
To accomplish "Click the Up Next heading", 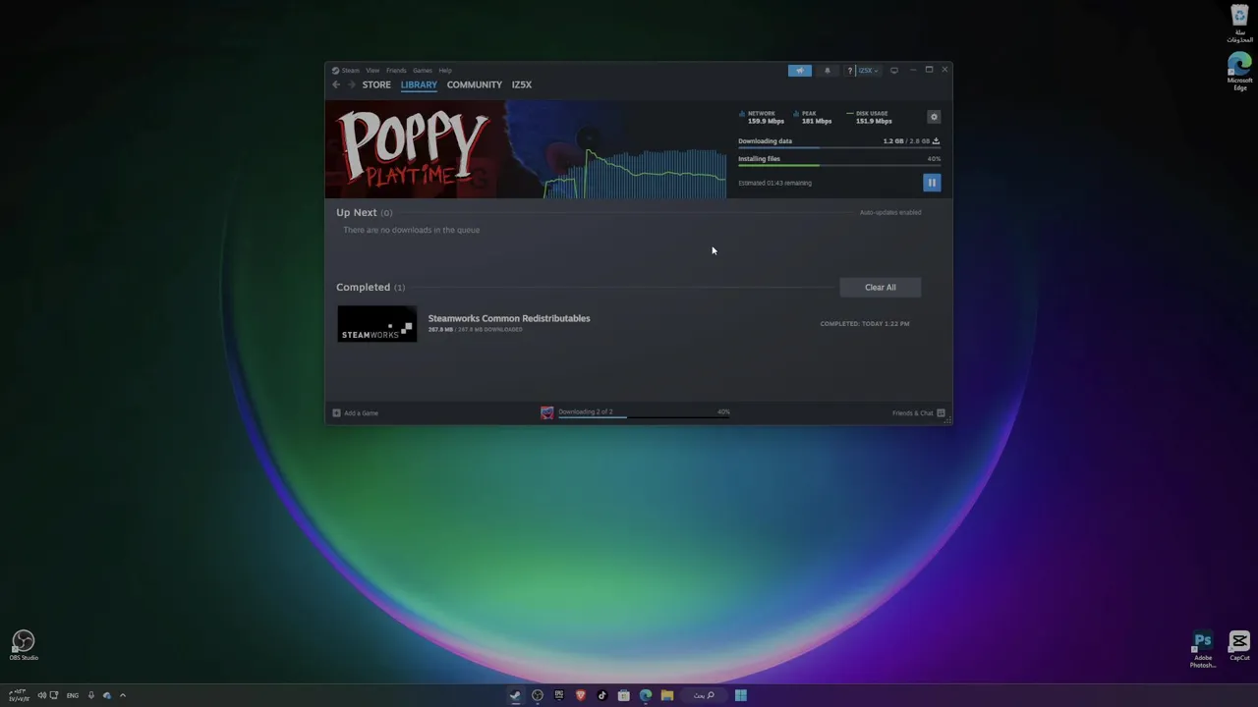I will tap(357, 212).
